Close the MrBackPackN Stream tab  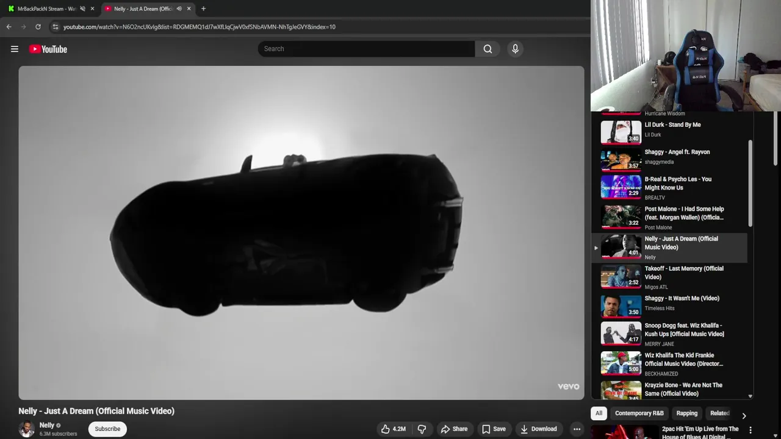(92, 9)
